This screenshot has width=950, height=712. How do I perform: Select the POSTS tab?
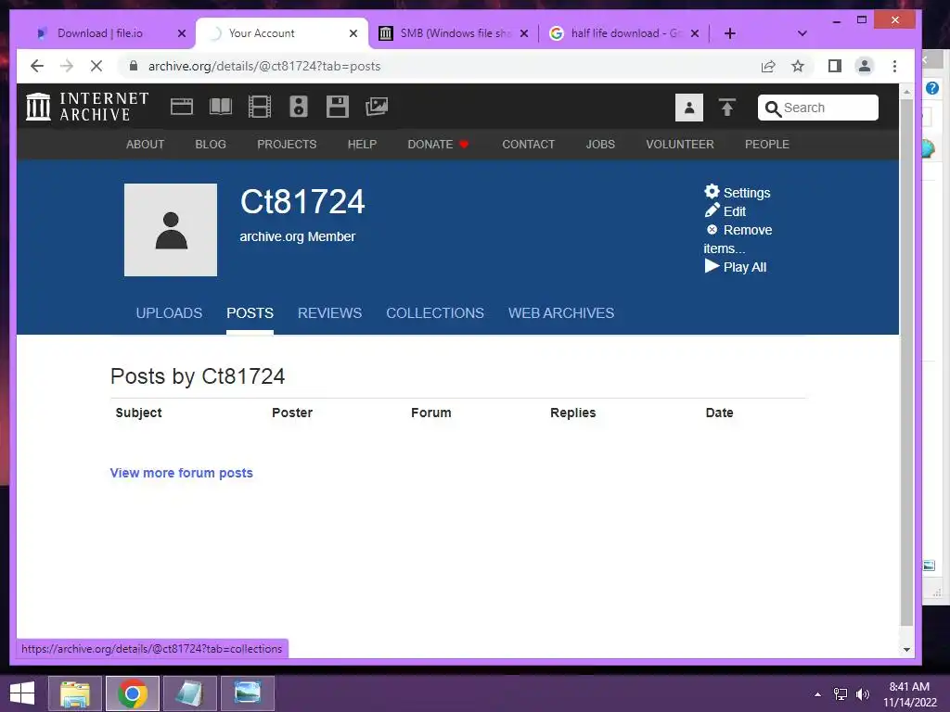coord(250,313)
